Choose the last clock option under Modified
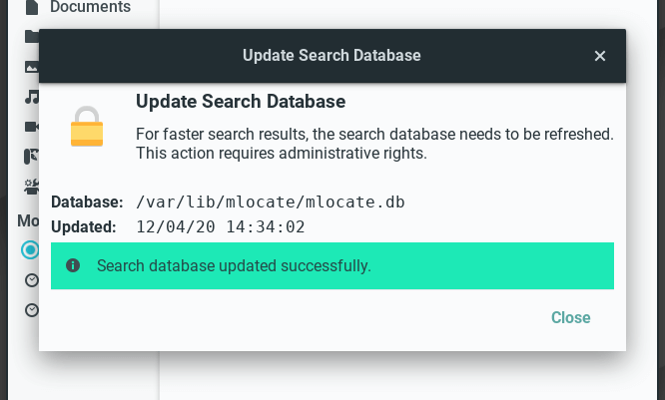 [x=32, y=310]
